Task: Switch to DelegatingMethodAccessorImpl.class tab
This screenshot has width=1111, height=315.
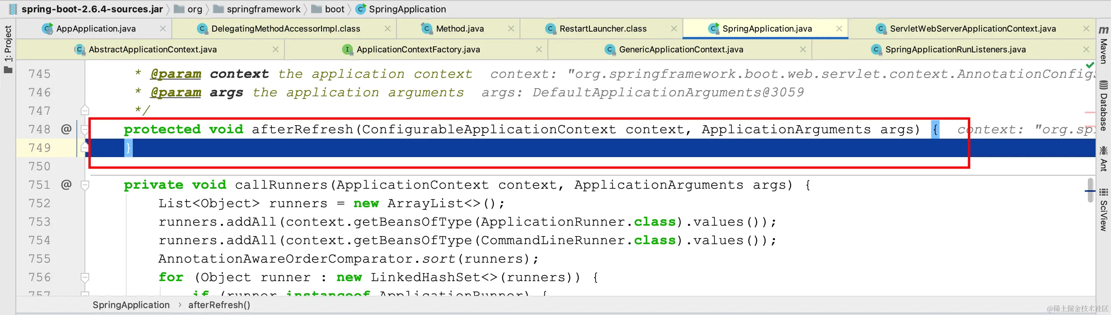Action: click(x=286, y=28)
